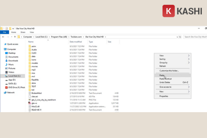Click the DVD Drive (F:) icon
Image resolution: width=207 pixels, height=138 pixels.
pos(6,87)
